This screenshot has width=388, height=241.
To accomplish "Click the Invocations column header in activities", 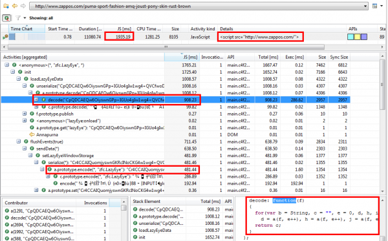I will 212,57.
